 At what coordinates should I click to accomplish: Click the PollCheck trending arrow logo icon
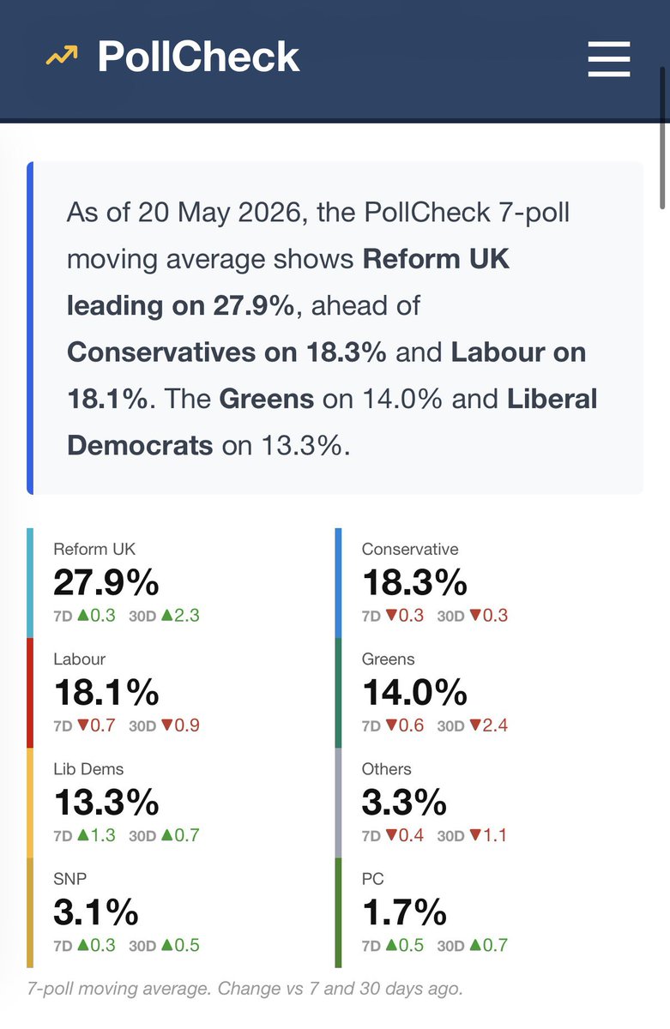pos(61,57)
